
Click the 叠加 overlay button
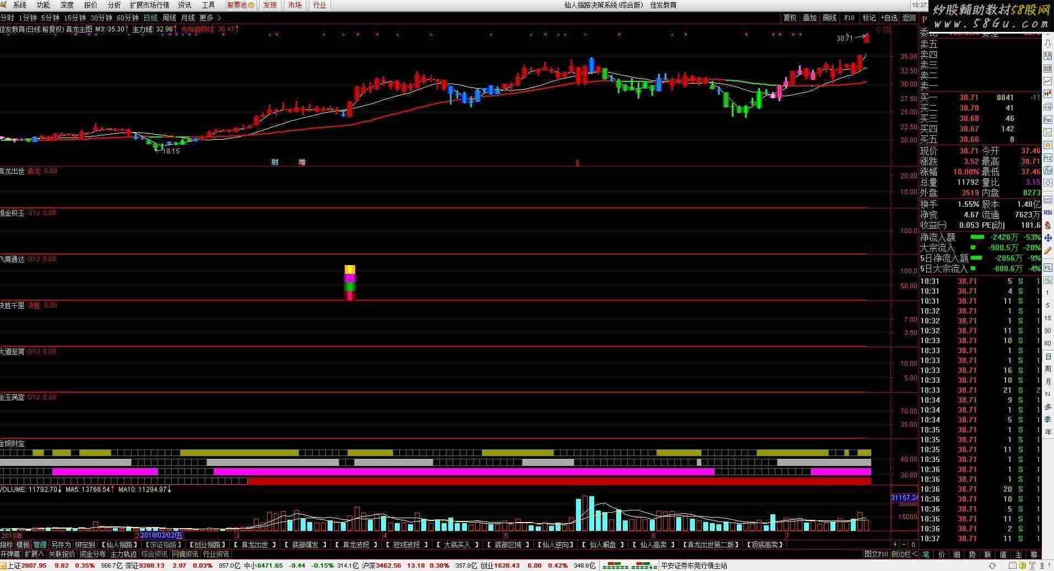(809, 18)
